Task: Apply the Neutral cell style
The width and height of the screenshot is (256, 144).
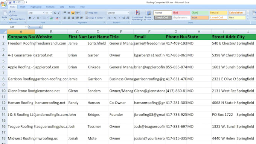Action: point(218,13)
